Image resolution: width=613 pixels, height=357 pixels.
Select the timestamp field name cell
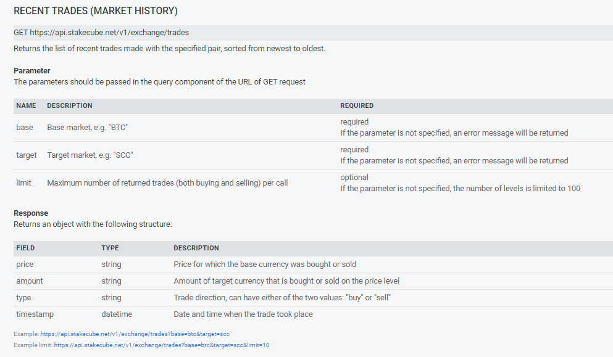point(35,314)
